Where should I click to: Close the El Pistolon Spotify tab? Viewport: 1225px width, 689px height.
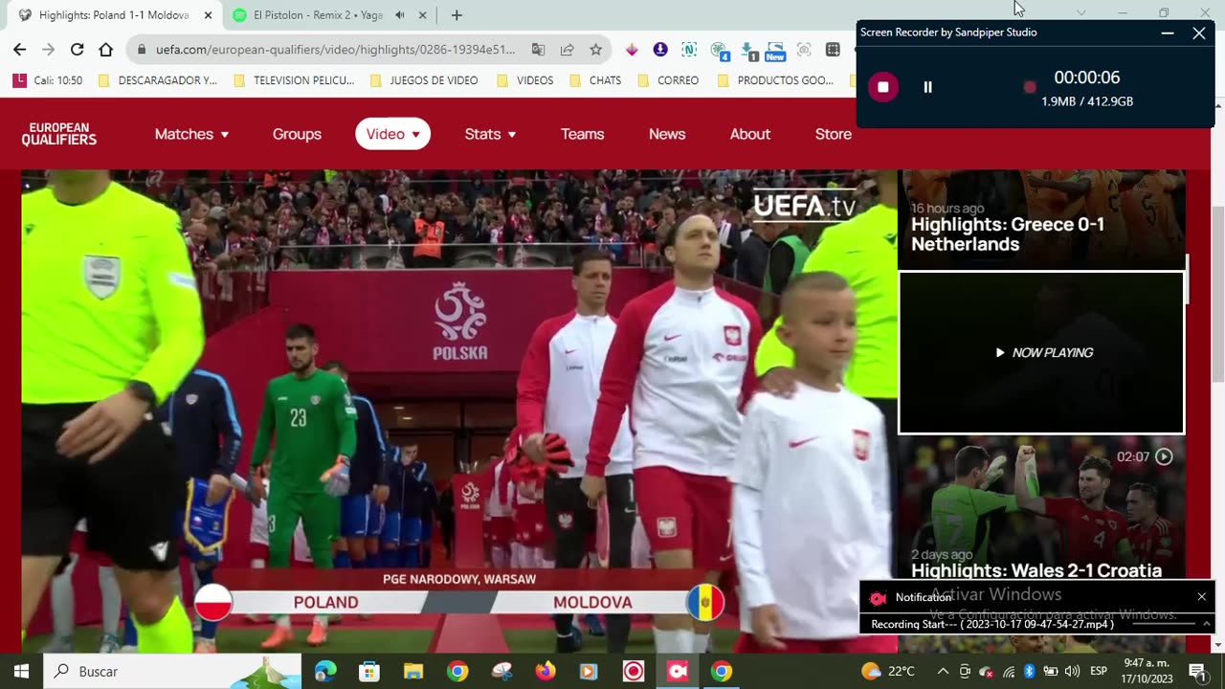click(422, 15)
